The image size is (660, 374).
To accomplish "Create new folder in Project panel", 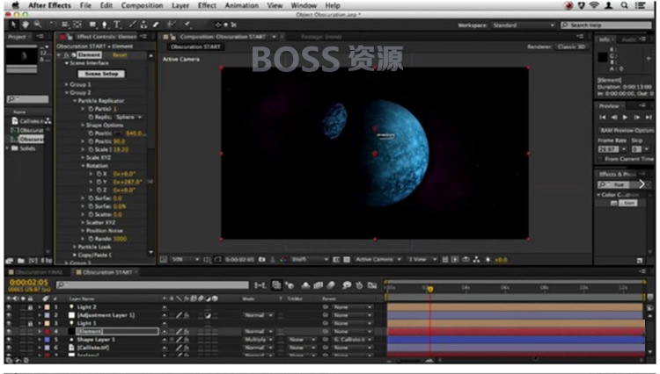I will [20, 261].
